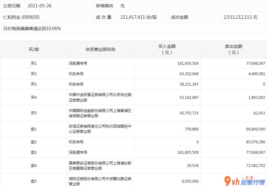Click 财信证券 杭州西湖国贸中心 branch name

coord(100,129)
